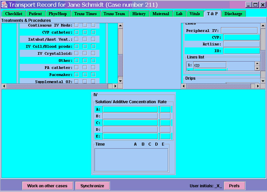
Task: Click the Lines list up arrow
Action: [x=257, y=64]
